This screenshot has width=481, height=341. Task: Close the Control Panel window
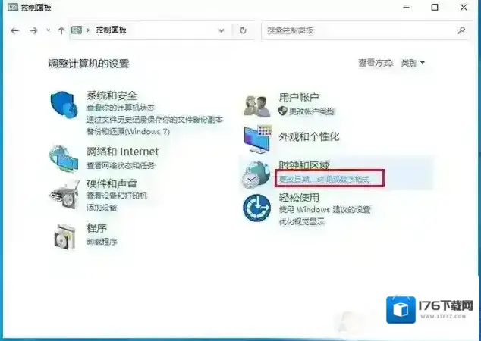pyautogui.click(x=464, y=7)
